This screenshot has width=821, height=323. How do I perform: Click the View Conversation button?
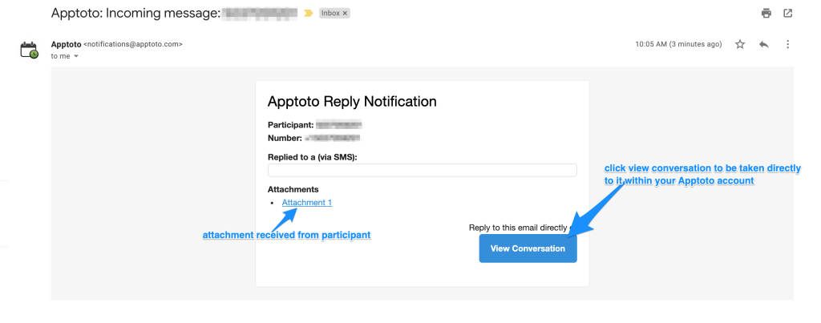point(528,248)
